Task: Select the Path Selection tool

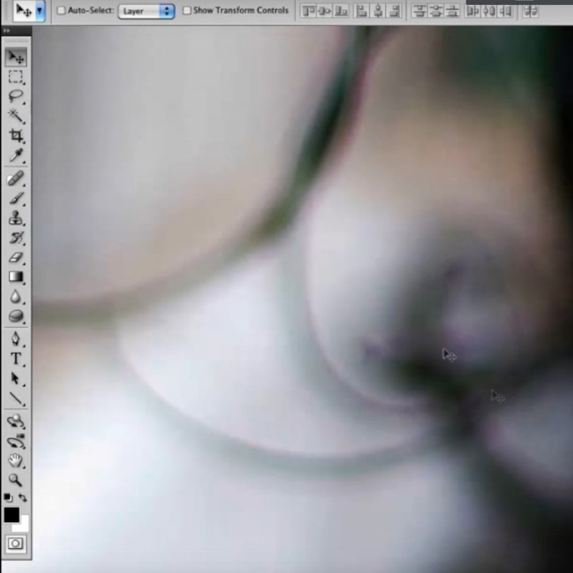Action: click(x=16, y=378)
